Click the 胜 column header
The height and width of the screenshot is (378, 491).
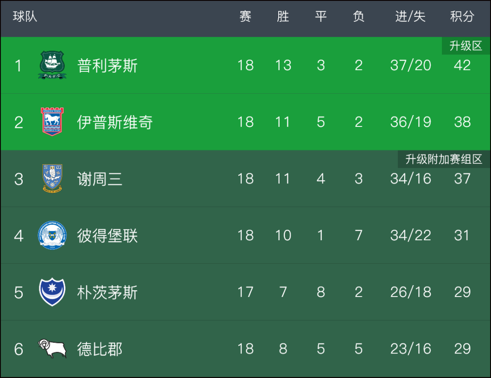pyautogui.click(x=283, y=16)
